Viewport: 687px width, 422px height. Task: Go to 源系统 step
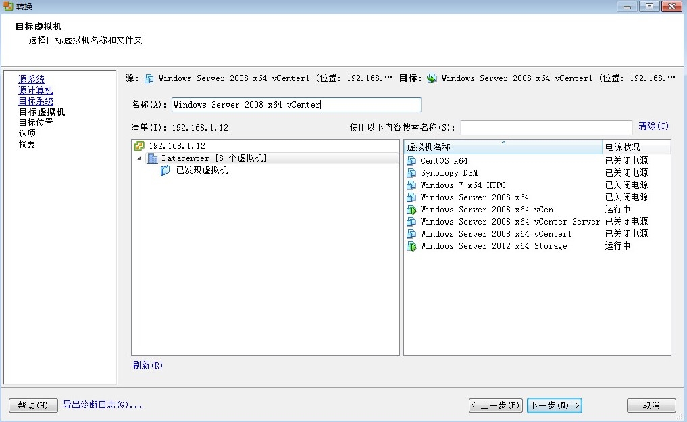click(31, 79)
